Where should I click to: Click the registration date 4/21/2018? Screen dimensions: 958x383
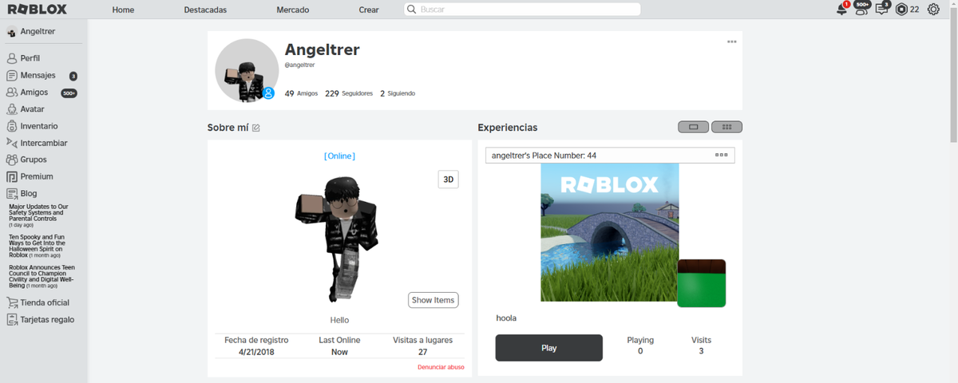pos(256,352)
